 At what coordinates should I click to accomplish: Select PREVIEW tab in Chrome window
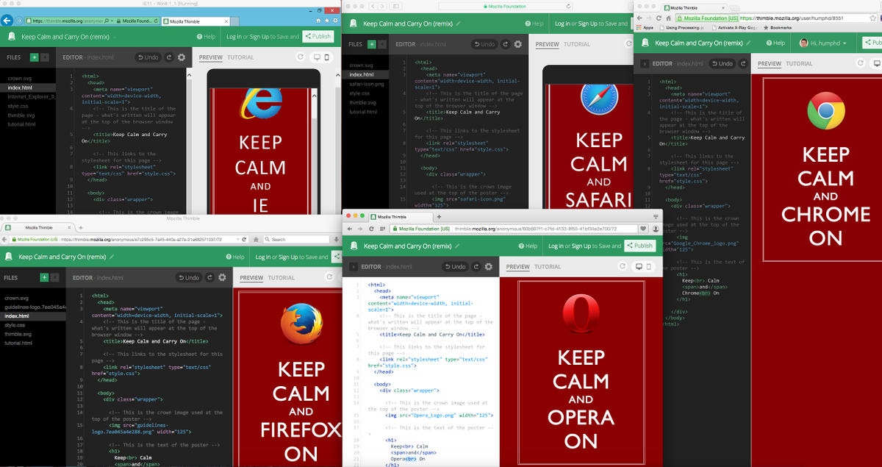click(770, 63)
